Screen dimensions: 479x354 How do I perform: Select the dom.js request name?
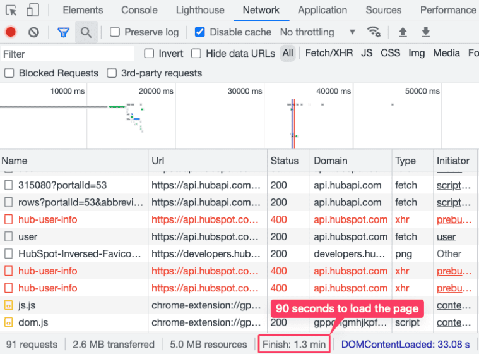(33, 322)
